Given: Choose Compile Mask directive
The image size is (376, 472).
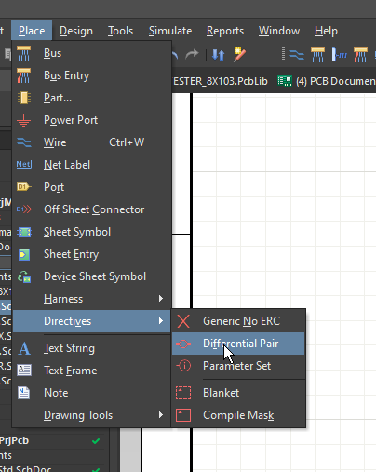Looking at the screenshot, I should (x=238, y=415).
